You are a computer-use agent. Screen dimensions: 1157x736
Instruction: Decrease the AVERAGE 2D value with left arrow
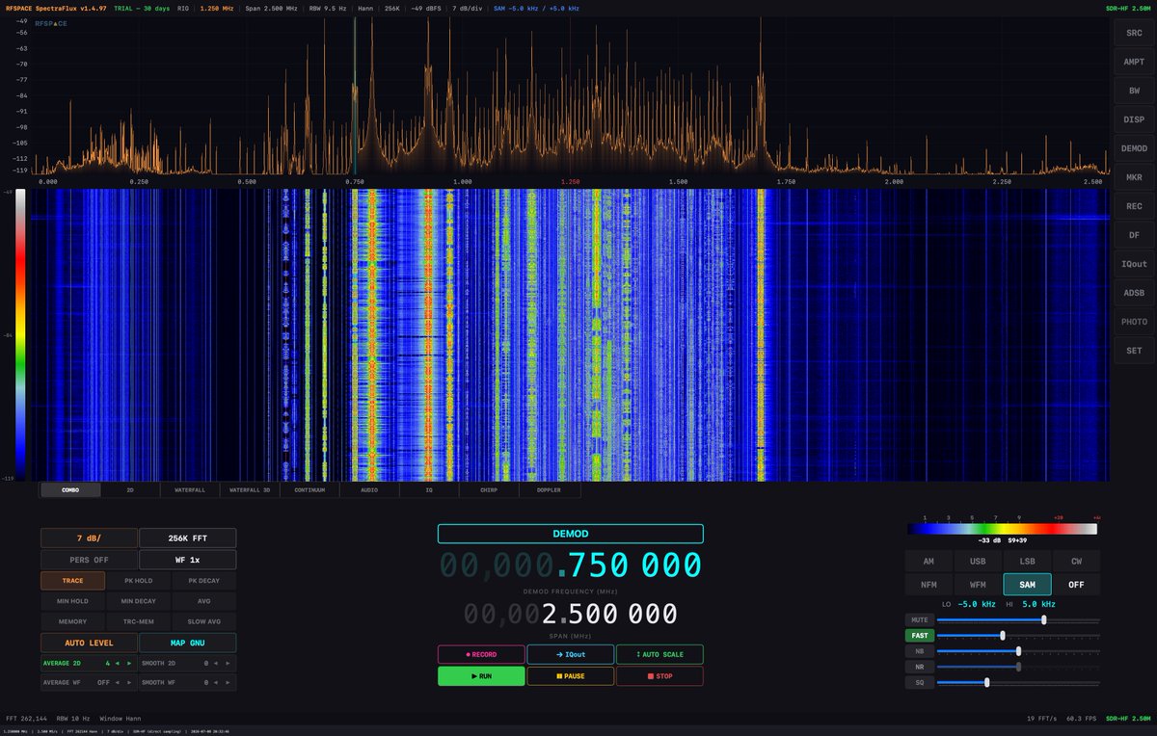pyautogui.click(x=117, y=664)
